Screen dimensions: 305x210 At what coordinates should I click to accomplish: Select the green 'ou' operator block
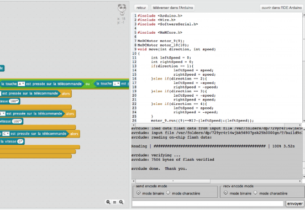point(88,84)
